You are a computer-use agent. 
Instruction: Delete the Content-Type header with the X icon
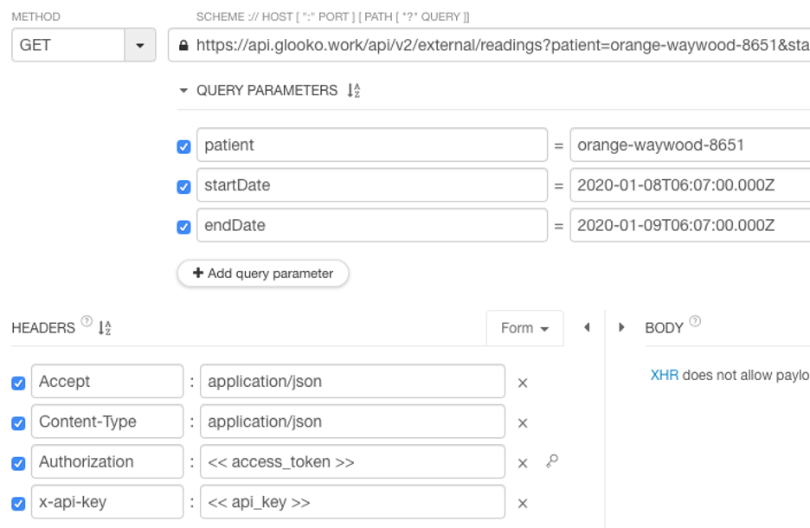coord(523,422)
